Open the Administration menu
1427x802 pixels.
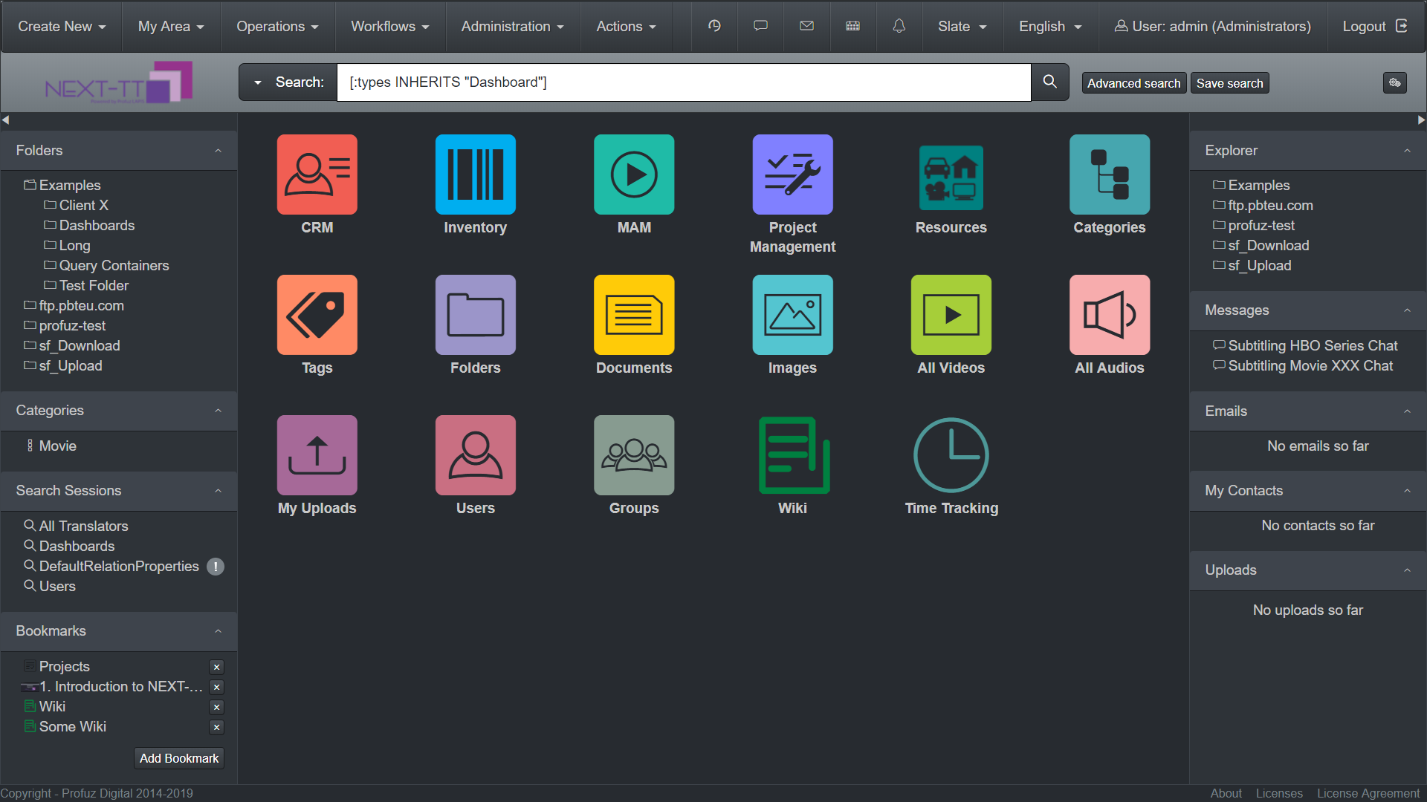coord(513,26)
